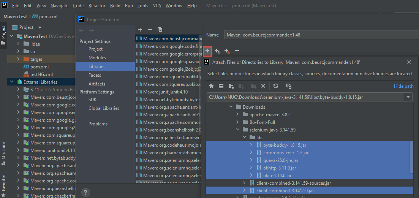Image resolution: width=419 pixels, height=198 pixels.
Task: Click Delete (X) icon in file chooser toolbar
Action: tap(263, 86)
